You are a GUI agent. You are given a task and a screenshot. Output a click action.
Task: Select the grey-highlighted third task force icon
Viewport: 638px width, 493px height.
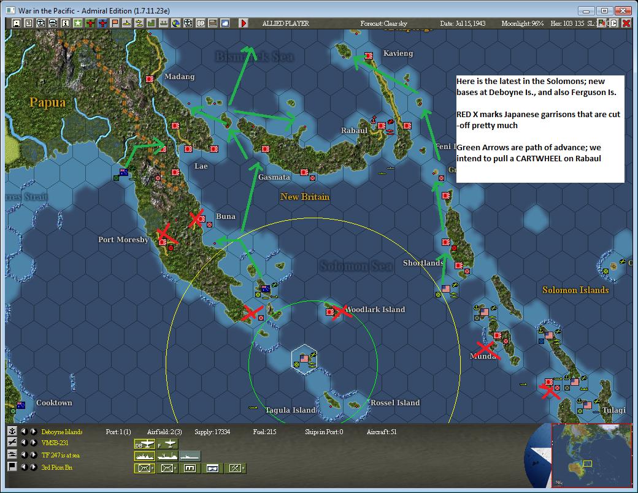pyautogui.click(x=190, y=456)
